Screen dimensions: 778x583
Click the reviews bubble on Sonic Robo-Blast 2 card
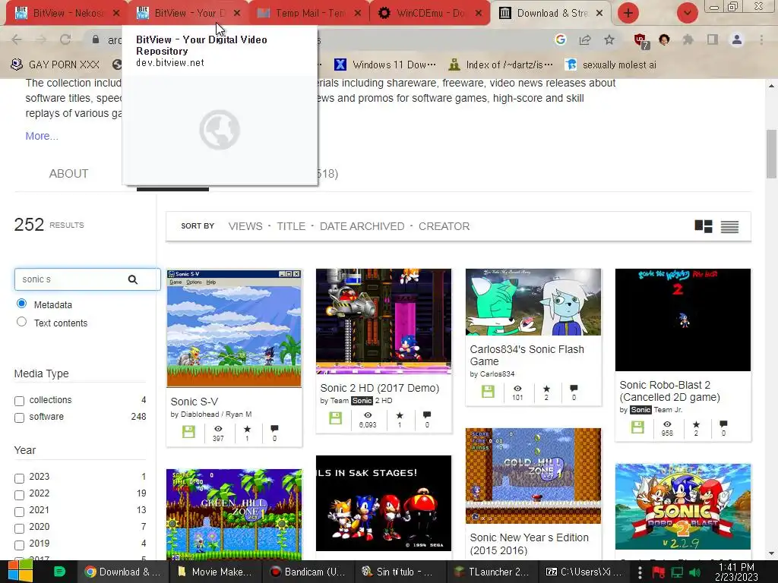pyautogui.click(x=723, y=424)
